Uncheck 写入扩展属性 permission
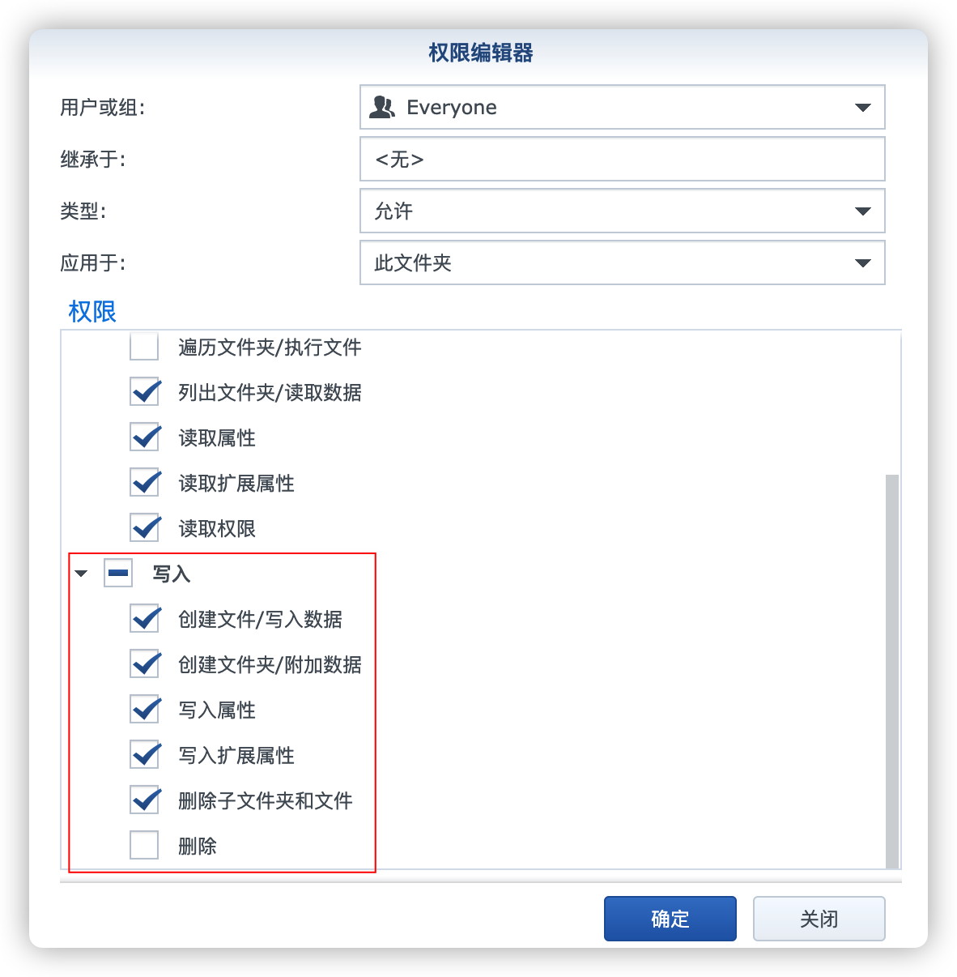The height and width of the screenshot is (977, 957). [145, 755]
